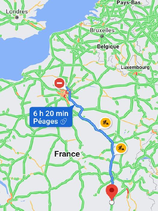Click the Pays-Bas country label
This screenshot has width=158, height=211.
coord(129,2)
